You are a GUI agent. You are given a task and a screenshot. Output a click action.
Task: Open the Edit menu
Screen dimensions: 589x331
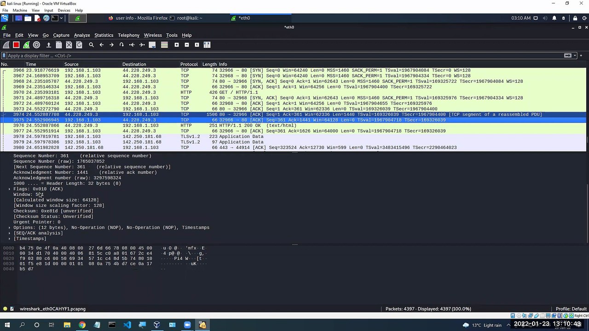(x=19, y=35)
